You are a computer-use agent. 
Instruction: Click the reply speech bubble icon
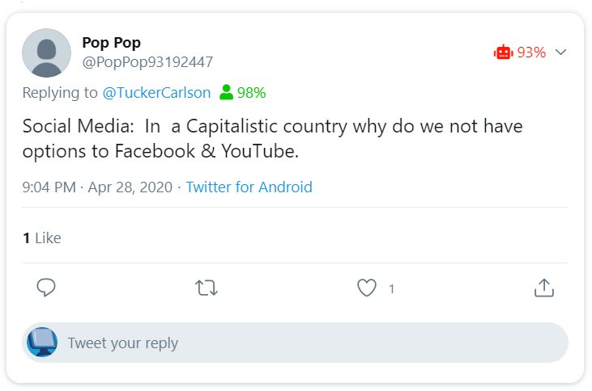tap(46, 288)
